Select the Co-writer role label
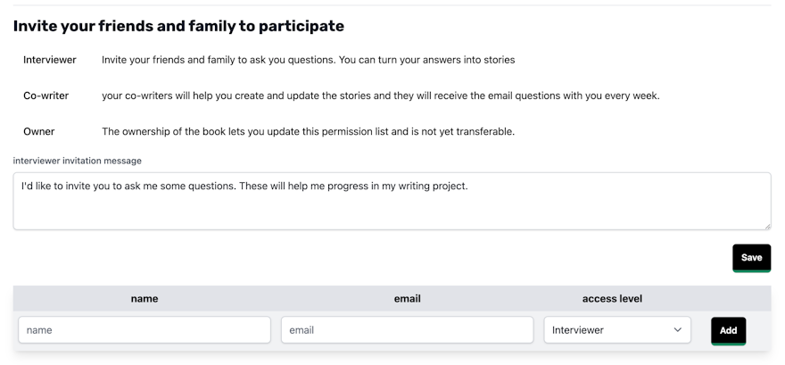785x365 pixels. (x=46, y=95)
